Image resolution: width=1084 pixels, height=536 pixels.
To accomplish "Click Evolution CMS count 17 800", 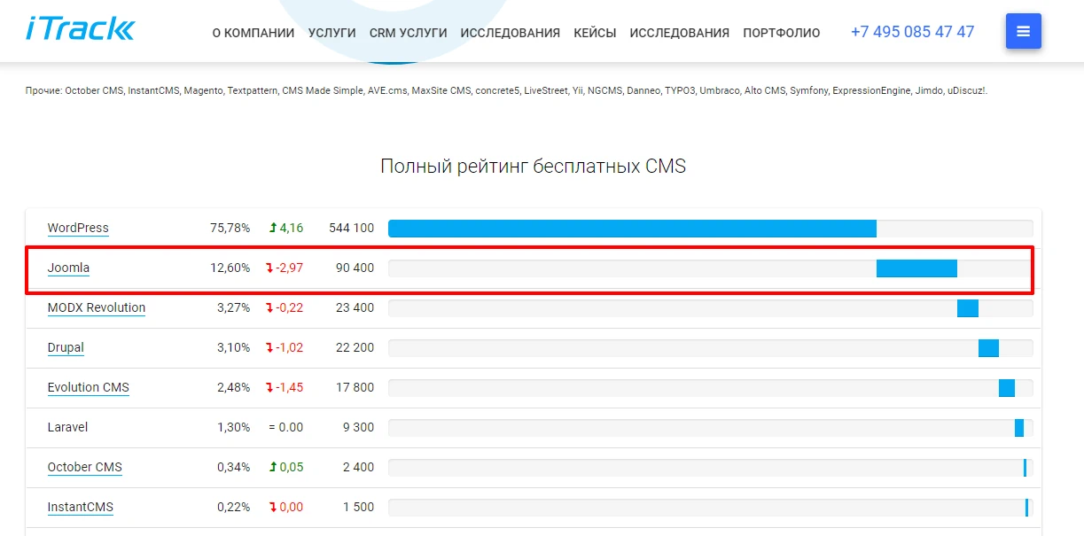I will (x=355, y=387).
